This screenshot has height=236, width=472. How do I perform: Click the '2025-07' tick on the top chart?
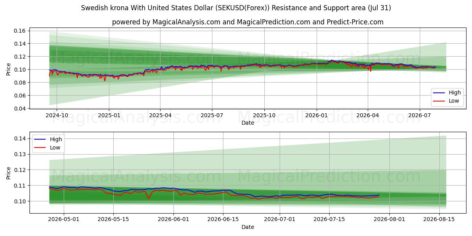[212, 116]
